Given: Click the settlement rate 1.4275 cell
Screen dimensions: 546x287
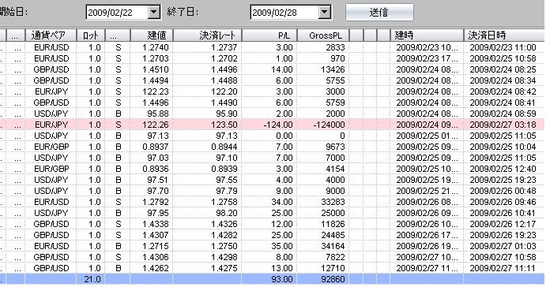Looking at the screenshot, I should tap(224, 268).
